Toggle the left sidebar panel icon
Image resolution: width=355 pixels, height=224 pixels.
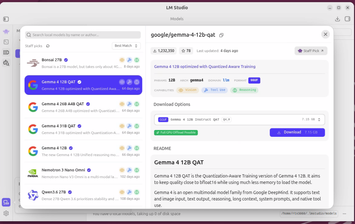click(6, 19)
